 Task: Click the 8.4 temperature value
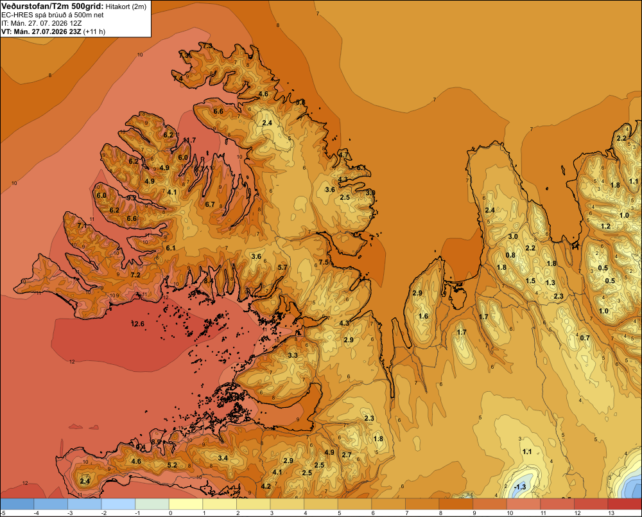[x=209, y=281]
